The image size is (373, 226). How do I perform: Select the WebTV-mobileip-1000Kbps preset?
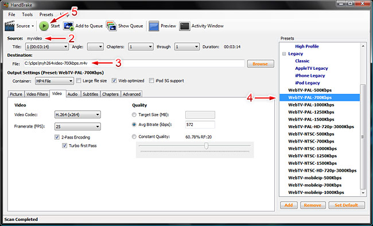(316, 193)
